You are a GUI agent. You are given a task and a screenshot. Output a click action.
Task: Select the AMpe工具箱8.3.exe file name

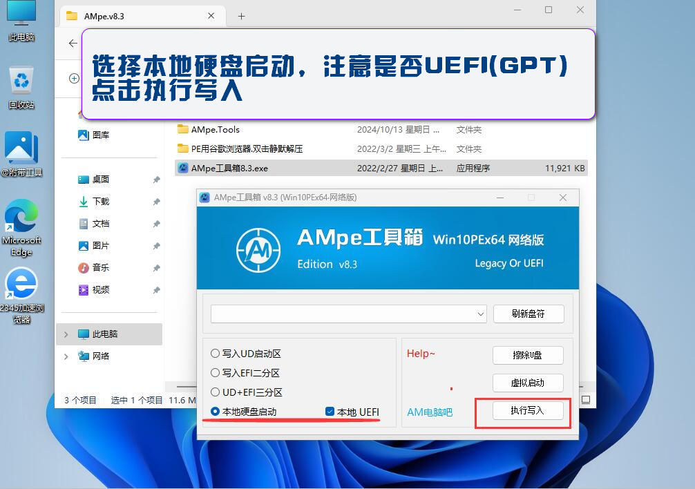coord(229,169)
